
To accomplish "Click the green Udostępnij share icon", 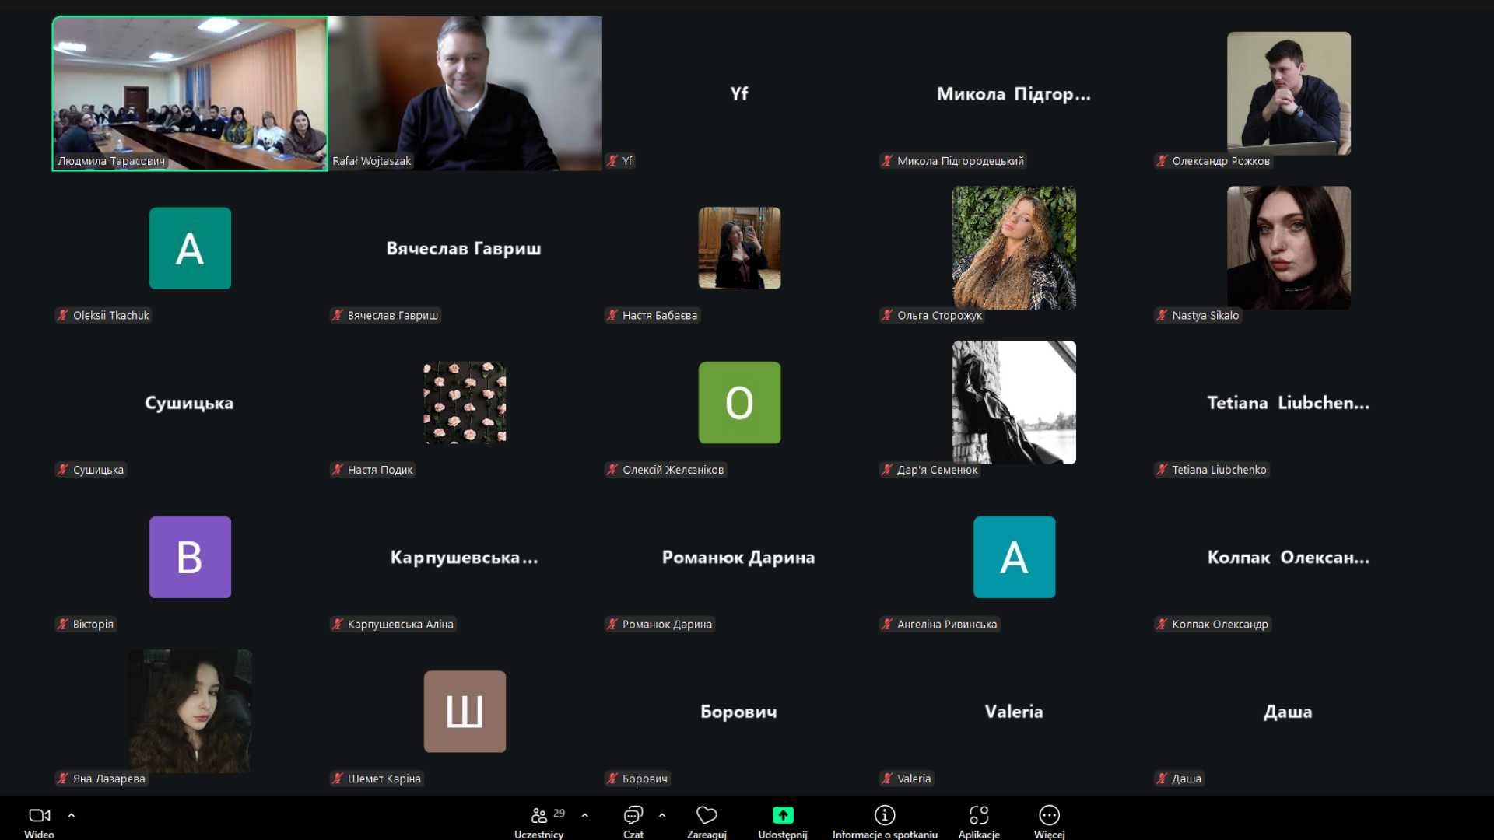I will tap(783, 815).
